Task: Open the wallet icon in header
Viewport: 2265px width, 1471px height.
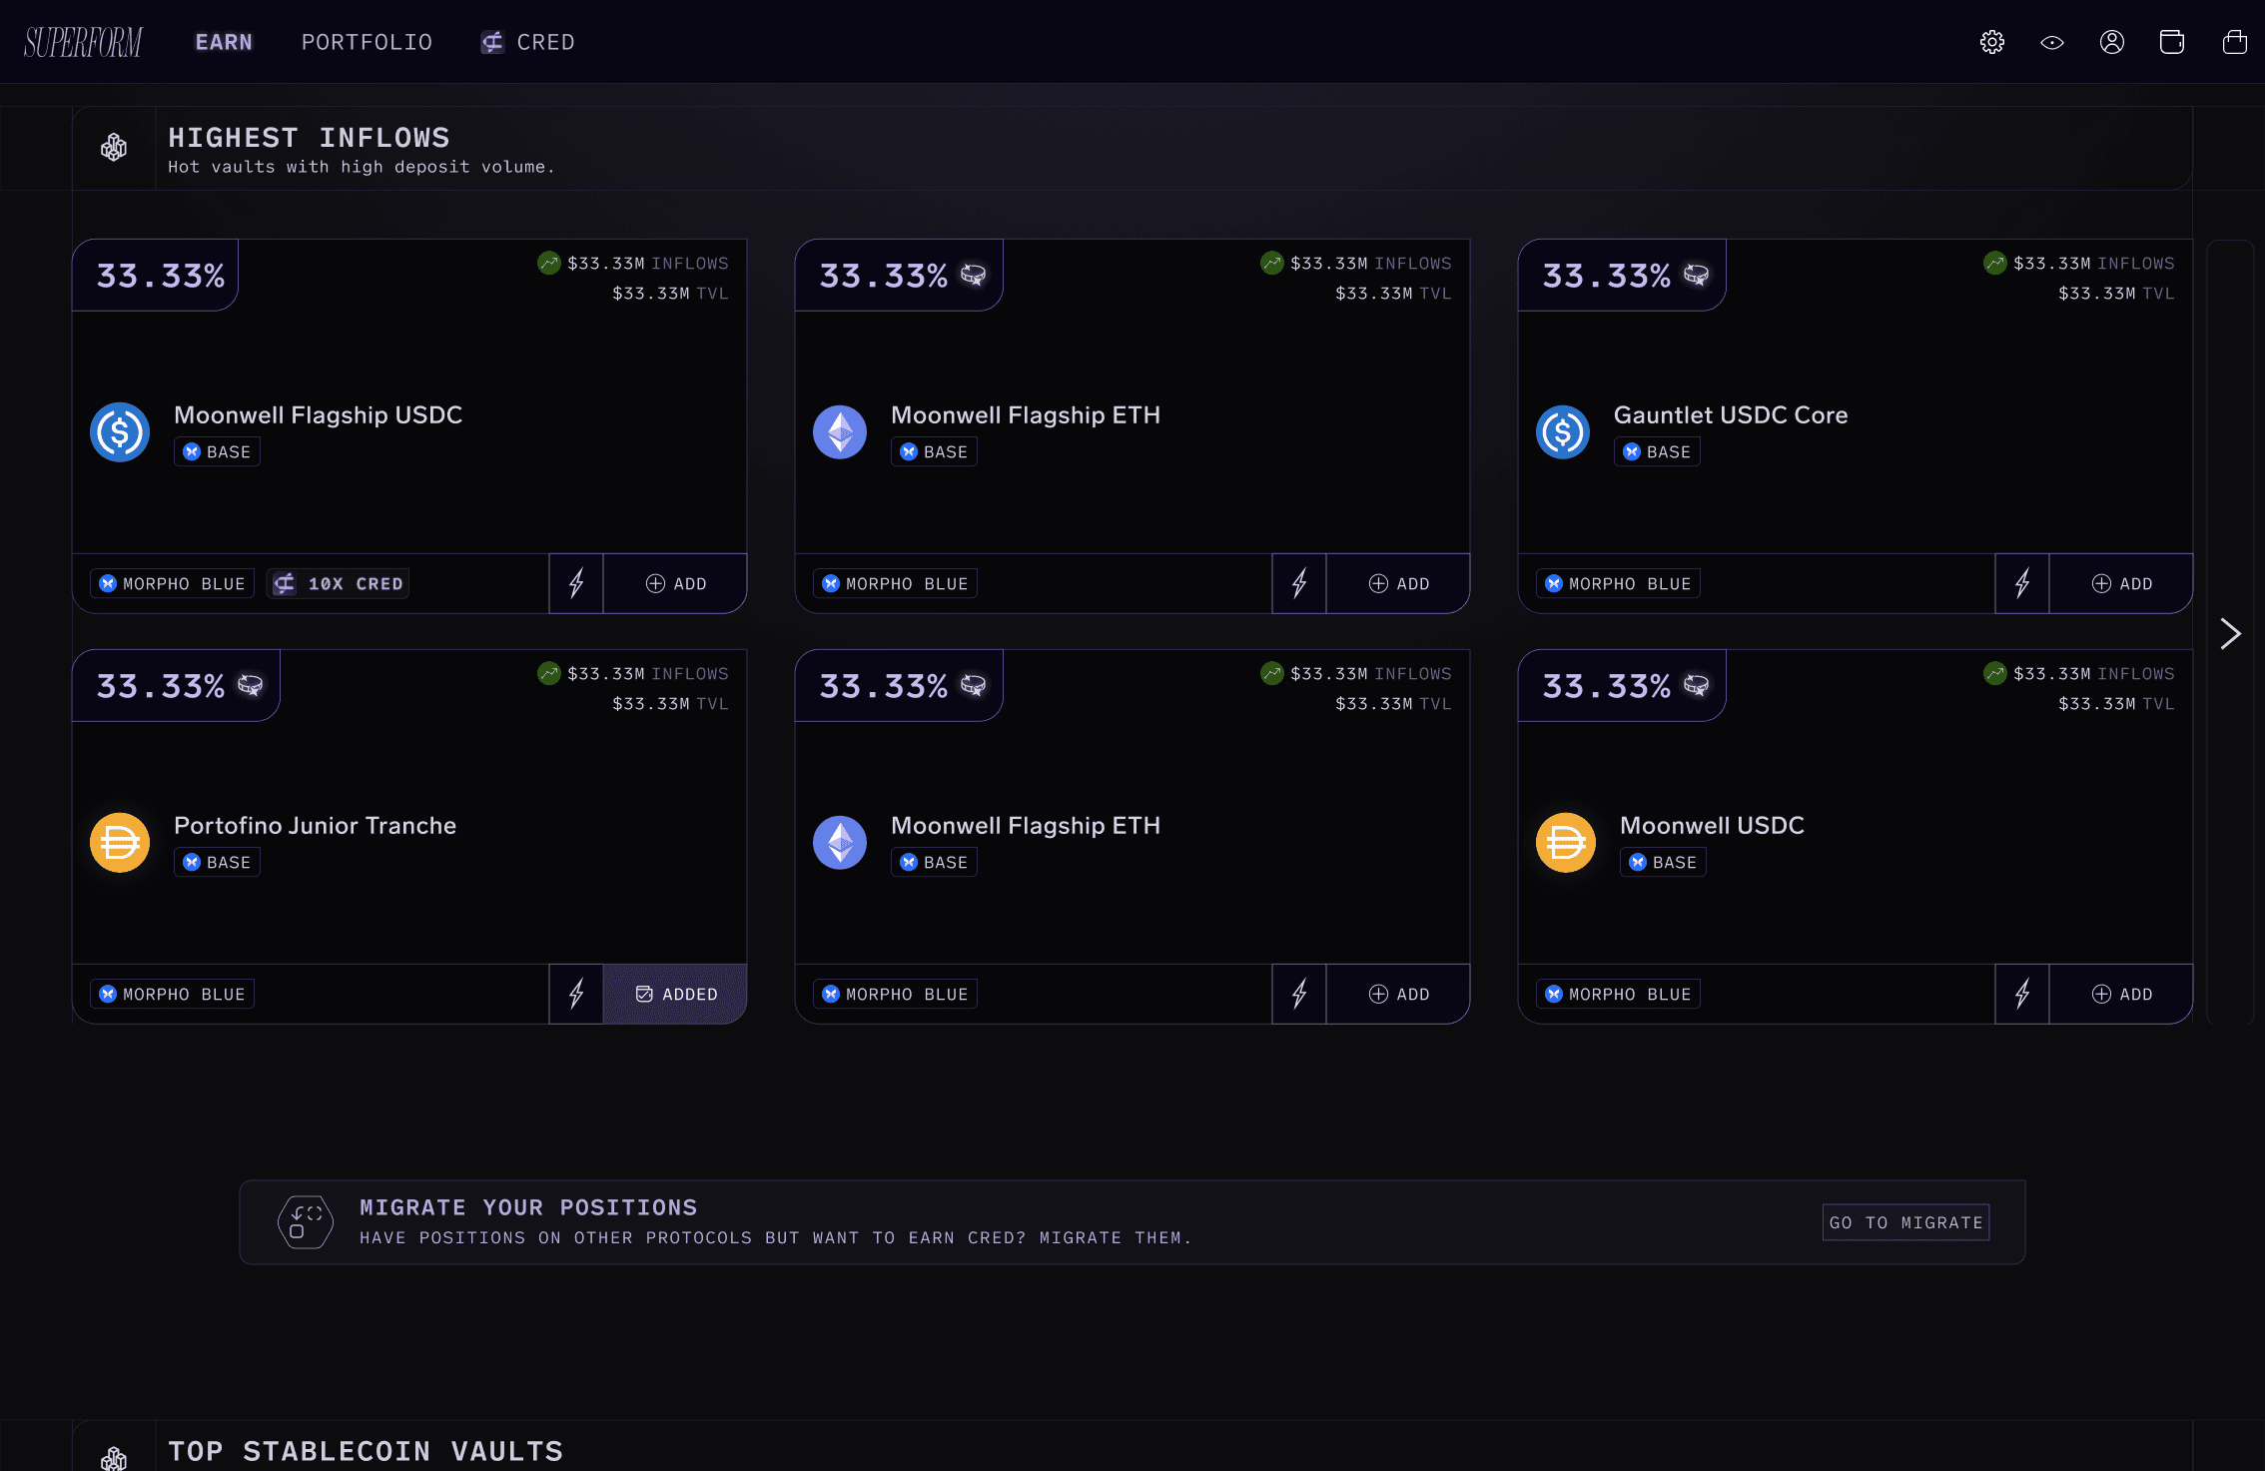Action: 2171,42
